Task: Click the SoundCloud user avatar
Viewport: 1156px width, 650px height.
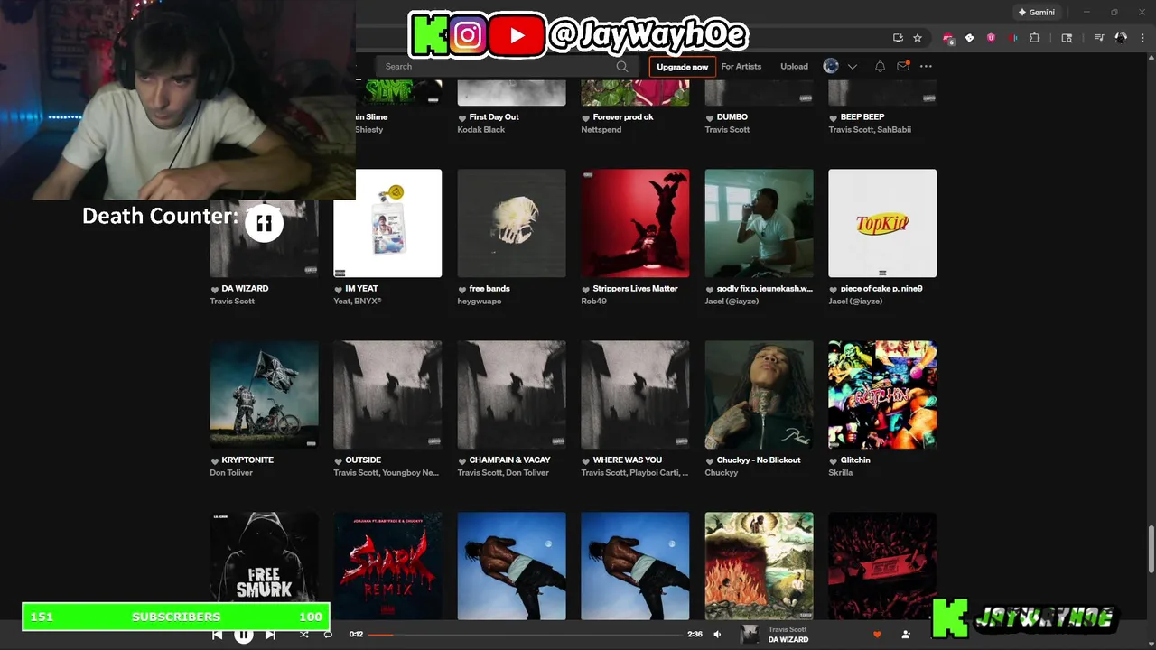Action: point(831,66)
